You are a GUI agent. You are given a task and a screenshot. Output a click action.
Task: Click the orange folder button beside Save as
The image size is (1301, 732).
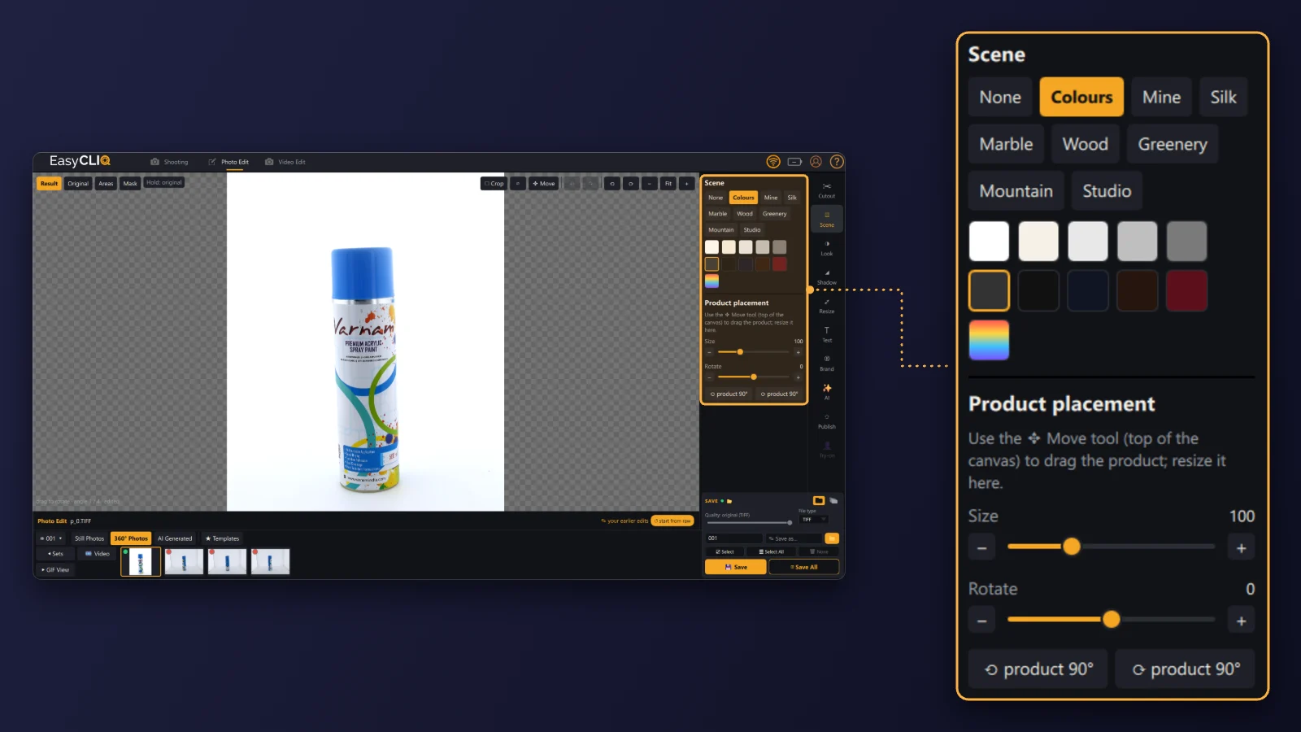tap(832, 538)
